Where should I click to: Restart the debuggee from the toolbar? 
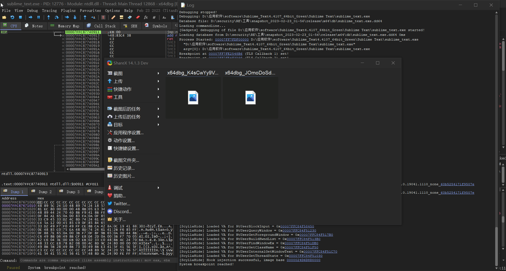pyautogui.click(x=12, y=17)
